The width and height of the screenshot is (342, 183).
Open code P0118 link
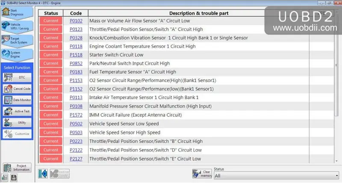(x=76, y=47)
